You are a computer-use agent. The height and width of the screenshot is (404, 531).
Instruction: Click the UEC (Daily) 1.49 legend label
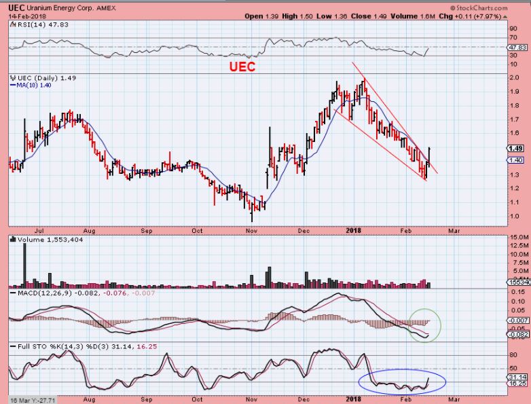(47, 78)
